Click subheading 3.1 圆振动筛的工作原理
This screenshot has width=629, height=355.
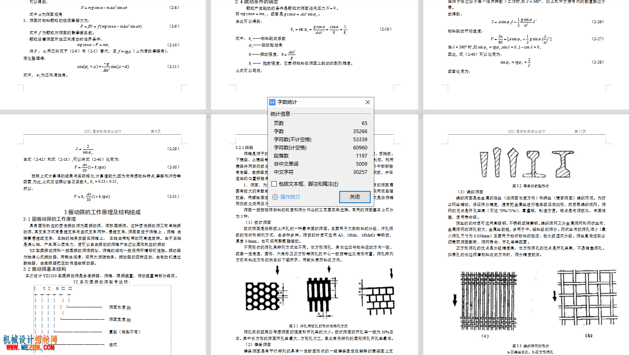coord(49,219)
